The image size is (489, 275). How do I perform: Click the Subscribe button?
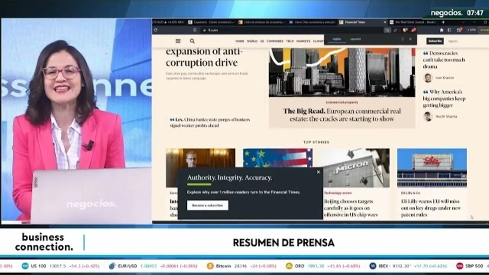click(x=435, y=41)
